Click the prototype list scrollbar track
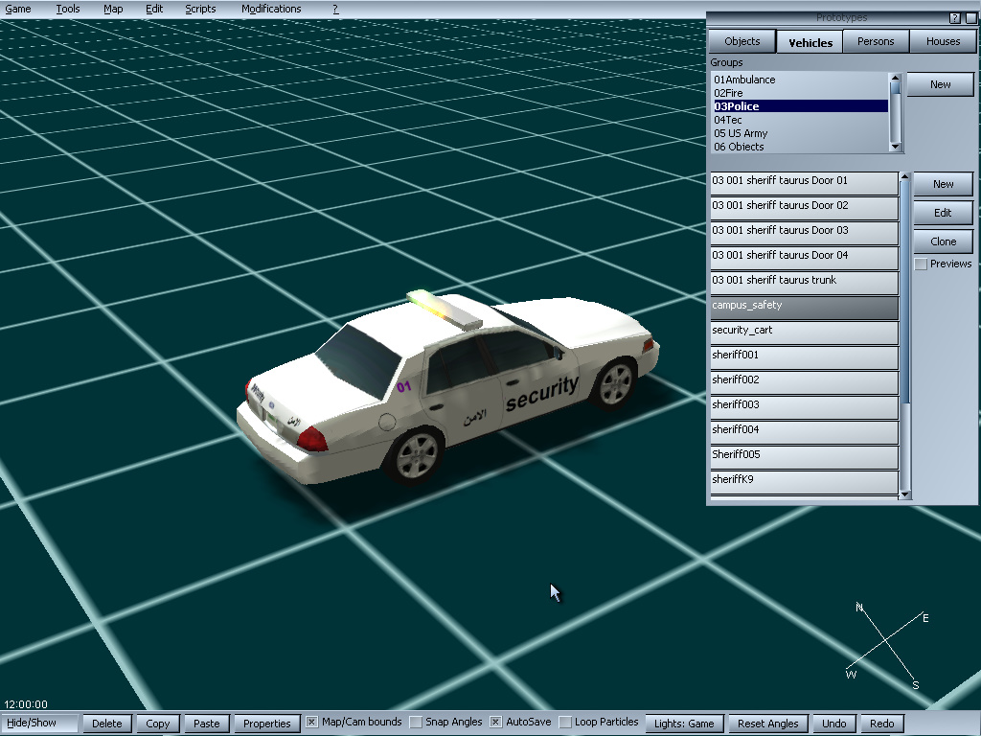The width and height of the screenshot is (981, 736). point(905,450)
